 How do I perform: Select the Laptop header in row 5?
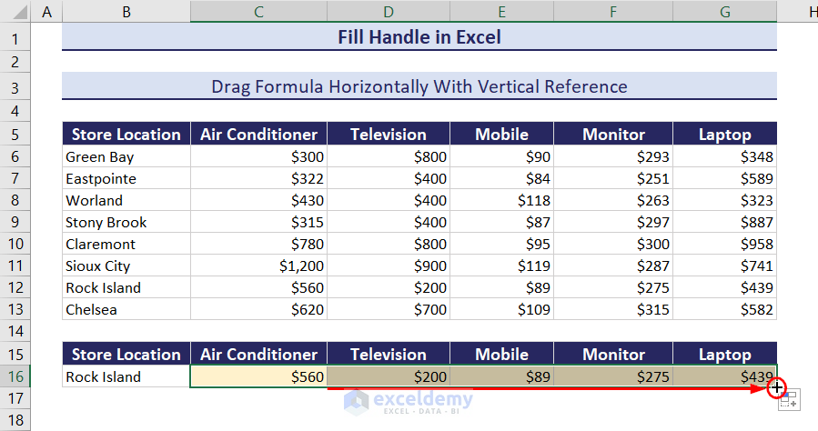pos(725,135)
